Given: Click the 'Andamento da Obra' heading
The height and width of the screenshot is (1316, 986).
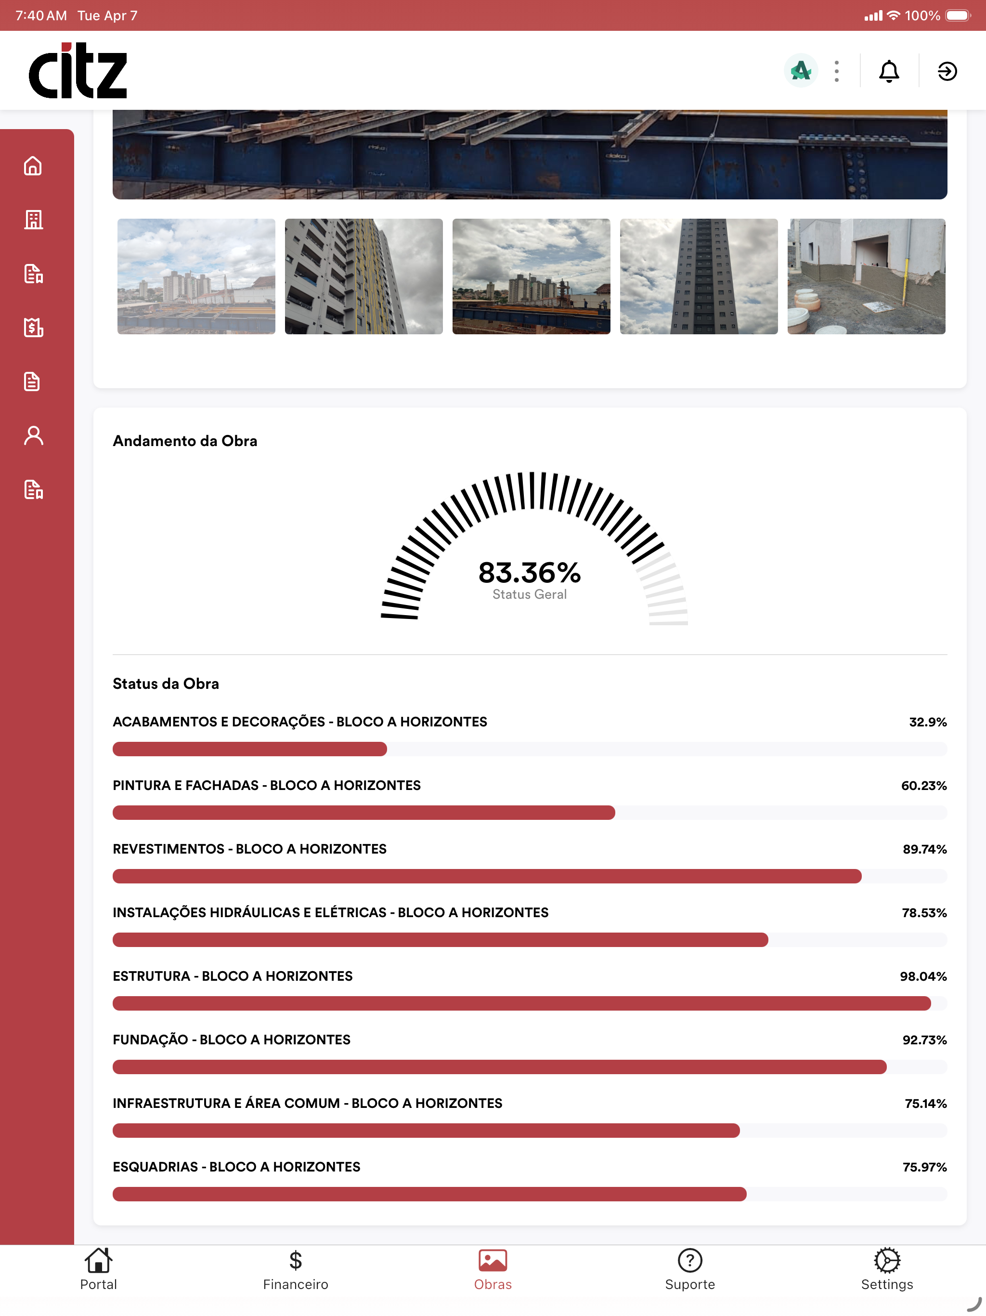Looking at the screenshot, I should pyautogui.click(x=185, y=441).
